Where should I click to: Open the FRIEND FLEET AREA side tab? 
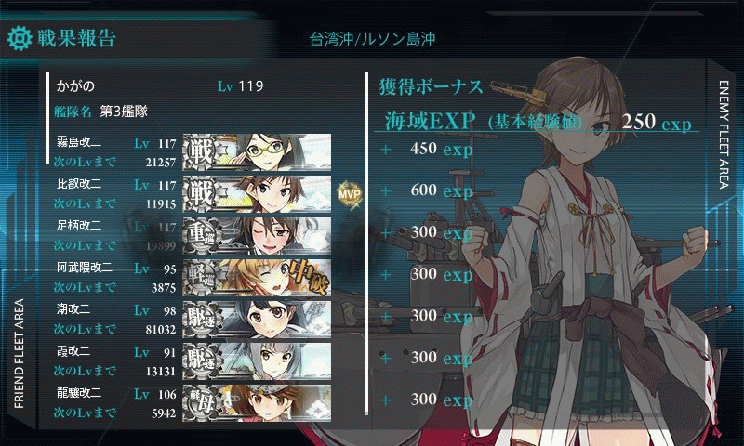click(x=19, y=354)
